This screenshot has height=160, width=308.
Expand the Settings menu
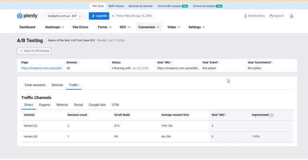[197, 27]
